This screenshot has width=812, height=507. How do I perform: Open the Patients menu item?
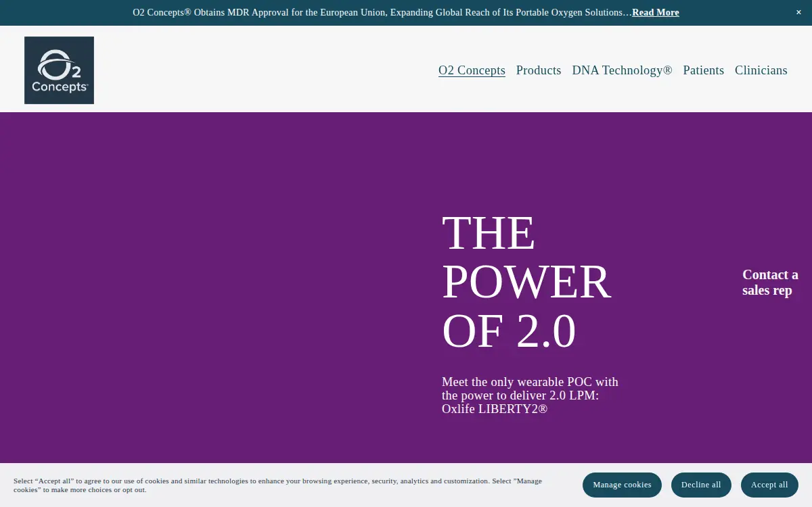click(x=704, y=70)
